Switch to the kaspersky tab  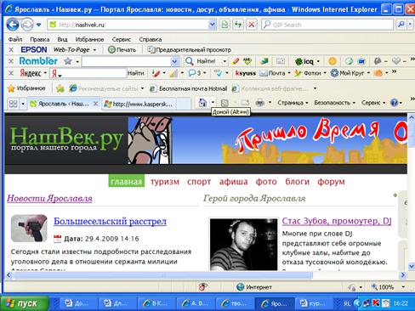point(139,104)
